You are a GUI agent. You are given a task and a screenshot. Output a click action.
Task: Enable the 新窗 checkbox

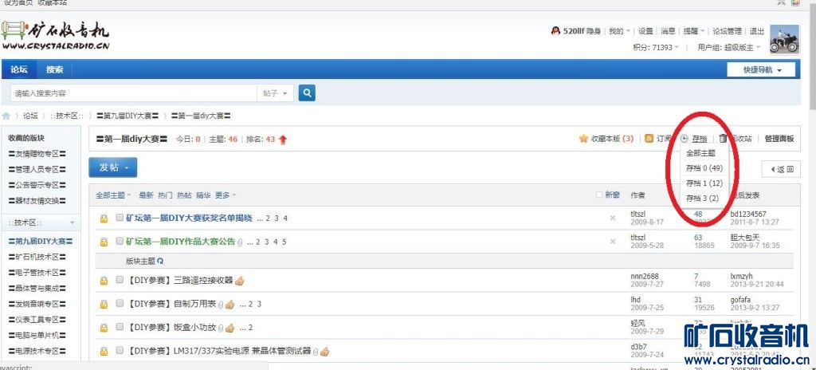(x=599, y=195)
